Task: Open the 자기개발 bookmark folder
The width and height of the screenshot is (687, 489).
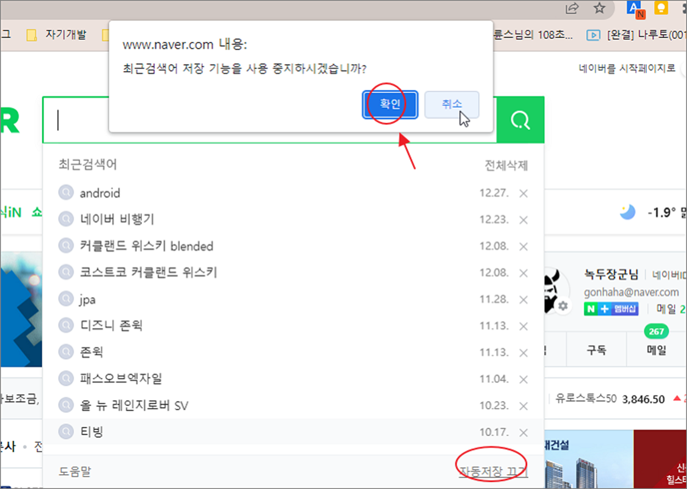Action: pos(57,35)
